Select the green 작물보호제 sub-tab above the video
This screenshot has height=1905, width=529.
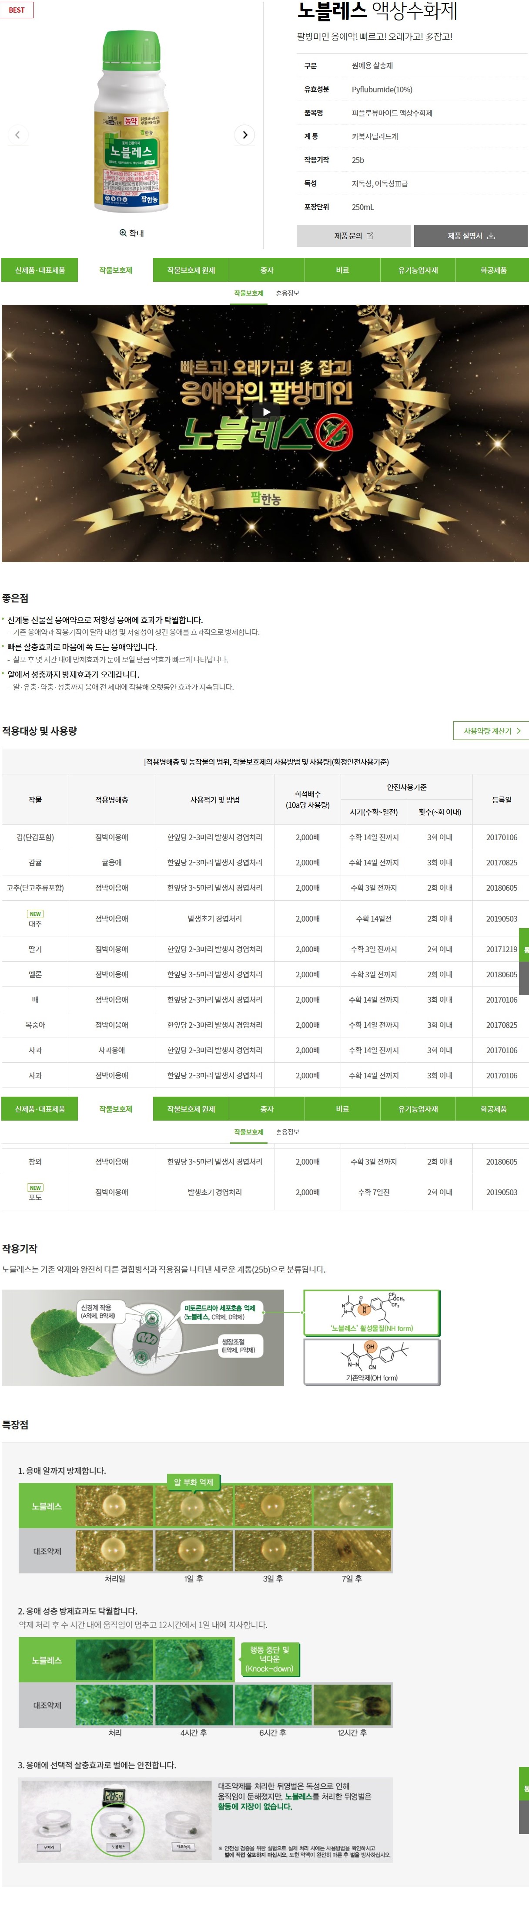point(249,294)
